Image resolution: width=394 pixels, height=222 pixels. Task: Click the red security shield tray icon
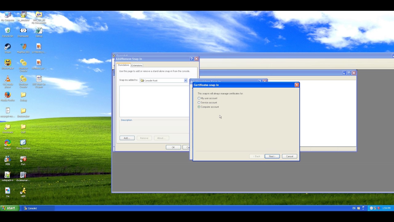click(379, 208)
